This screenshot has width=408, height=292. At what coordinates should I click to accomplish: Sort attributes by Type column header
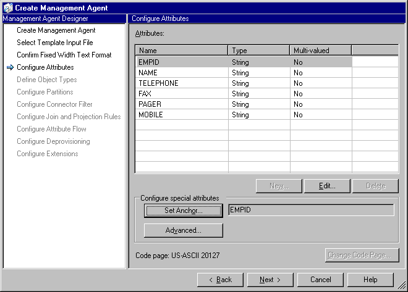(259, 51)
